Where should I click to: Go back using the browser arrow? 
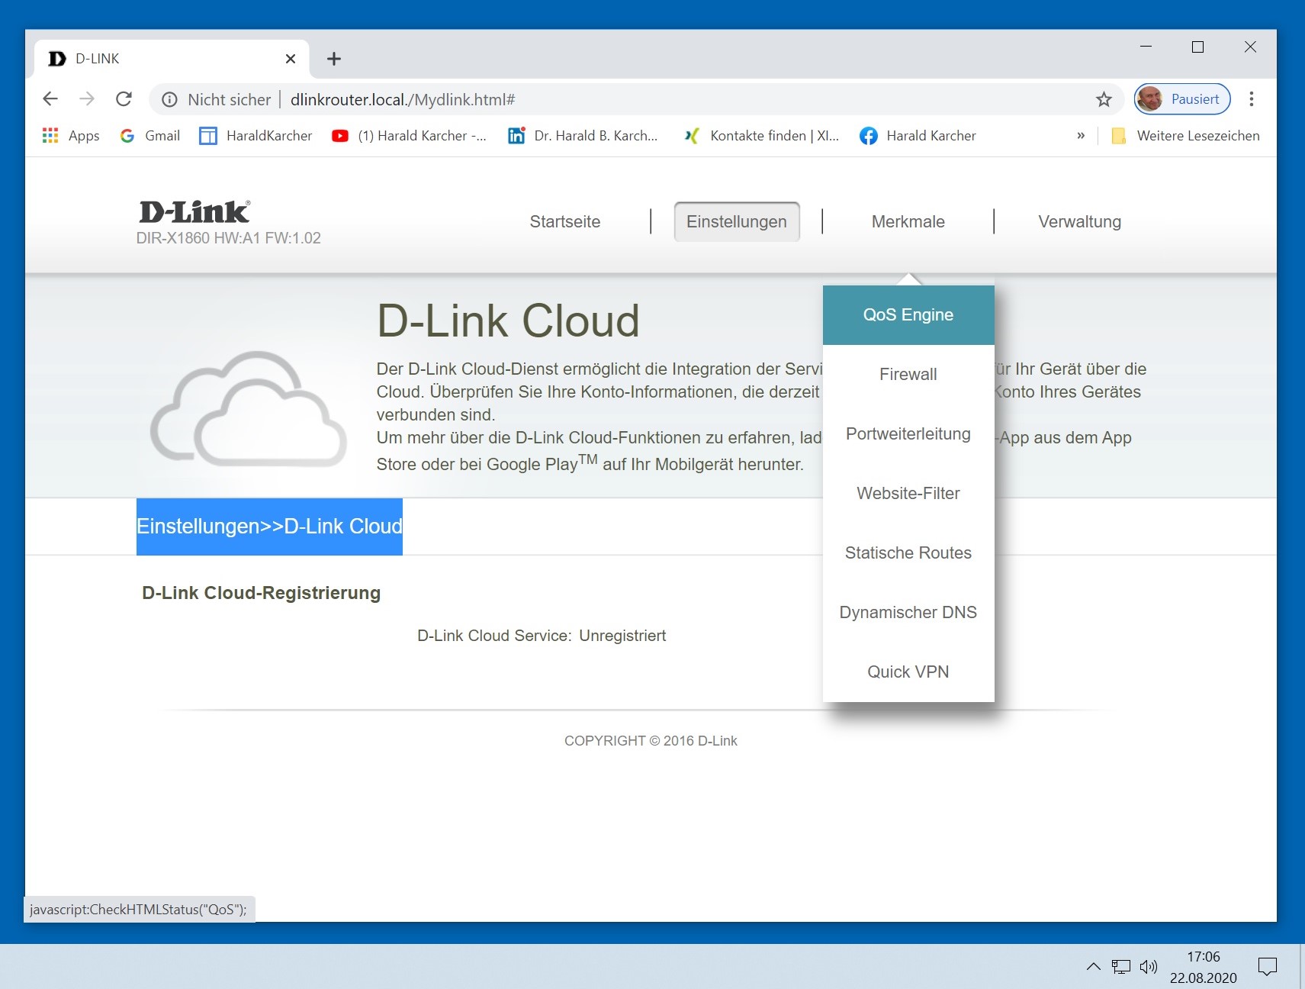click(50, 99)
